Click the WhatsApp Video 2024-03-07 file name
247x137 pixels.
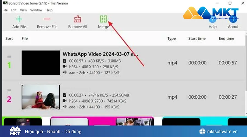coord(100,54)
